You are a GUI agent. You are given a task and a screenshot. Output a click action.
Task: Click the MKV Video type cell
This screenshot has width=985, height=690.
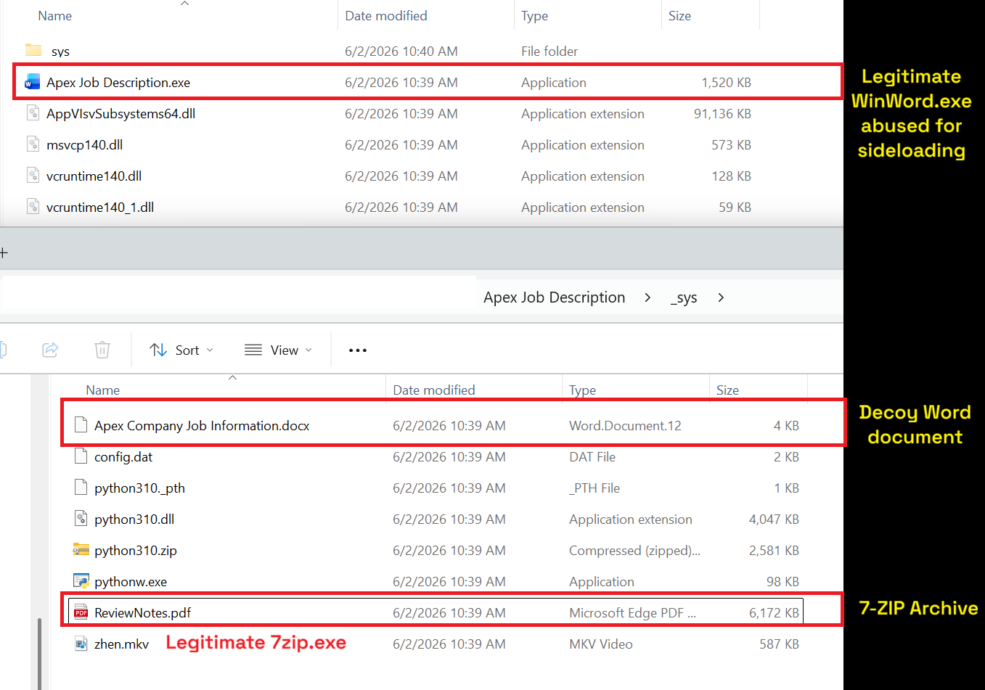coord(601,644)
